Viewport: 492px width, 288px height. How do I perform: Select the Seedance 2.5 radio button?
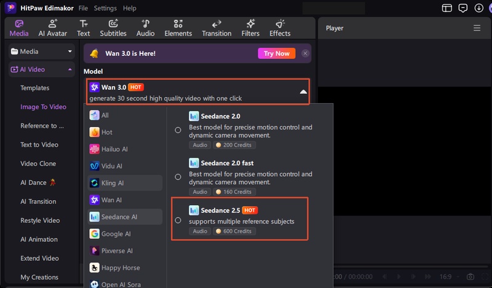(178, 220)
